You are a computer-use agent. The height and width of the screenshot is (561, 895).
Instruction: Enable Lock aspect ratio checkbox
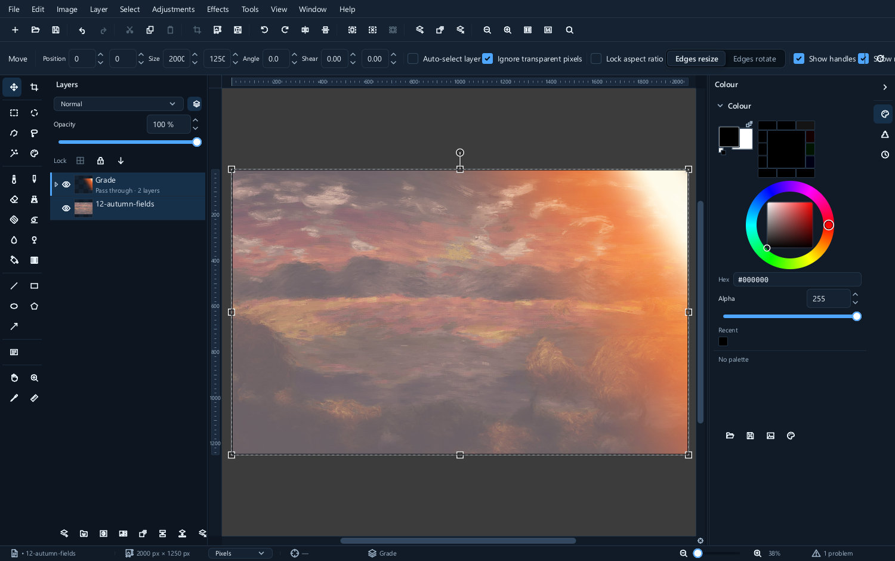(x=596, y=58)
